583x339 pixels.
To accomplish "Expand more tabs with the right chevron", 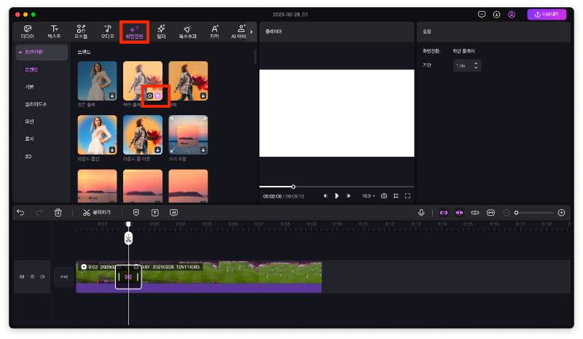I will point(251,31).
